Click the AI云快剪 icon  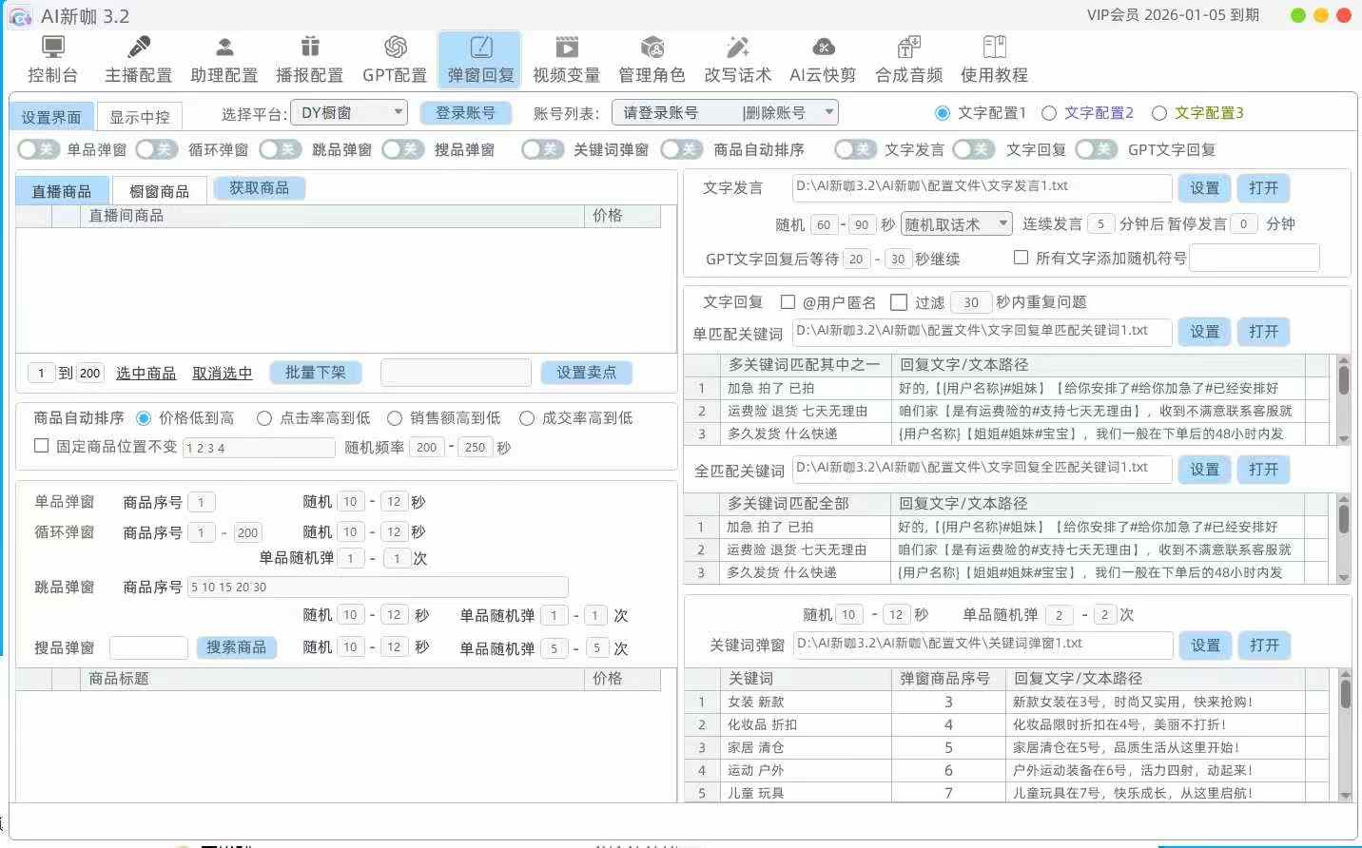823,48
